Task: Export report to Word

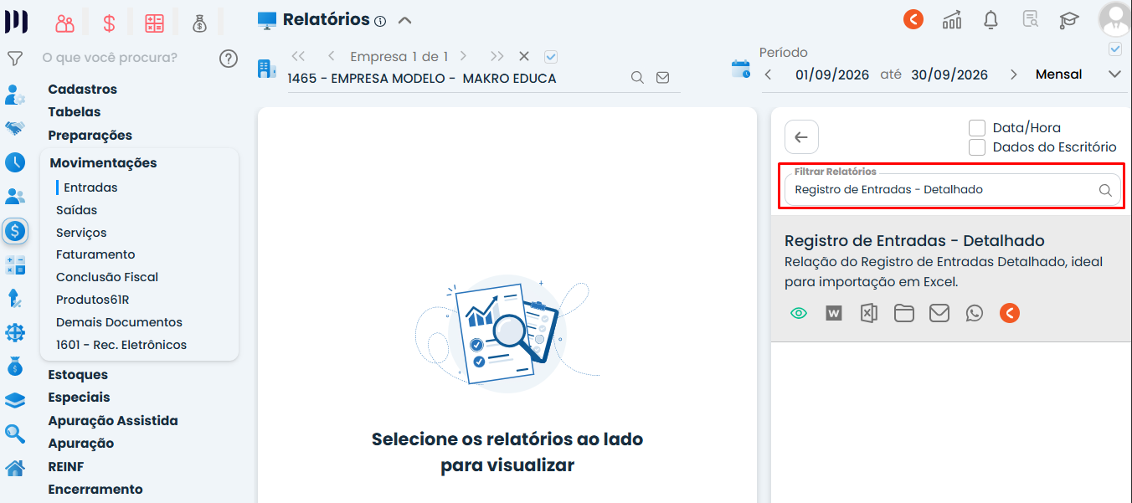Action: (833, 313)
